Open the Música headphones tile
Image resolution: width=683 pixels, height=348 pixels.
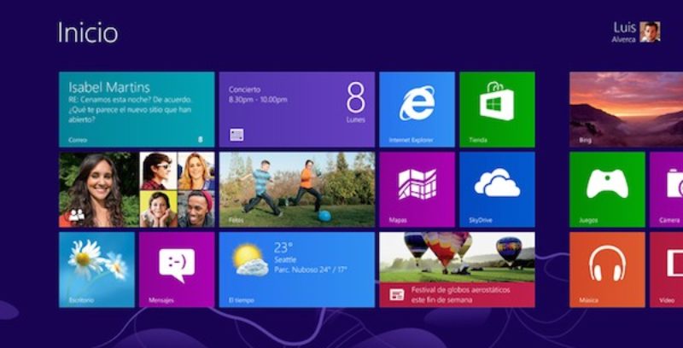coord(607,270)
